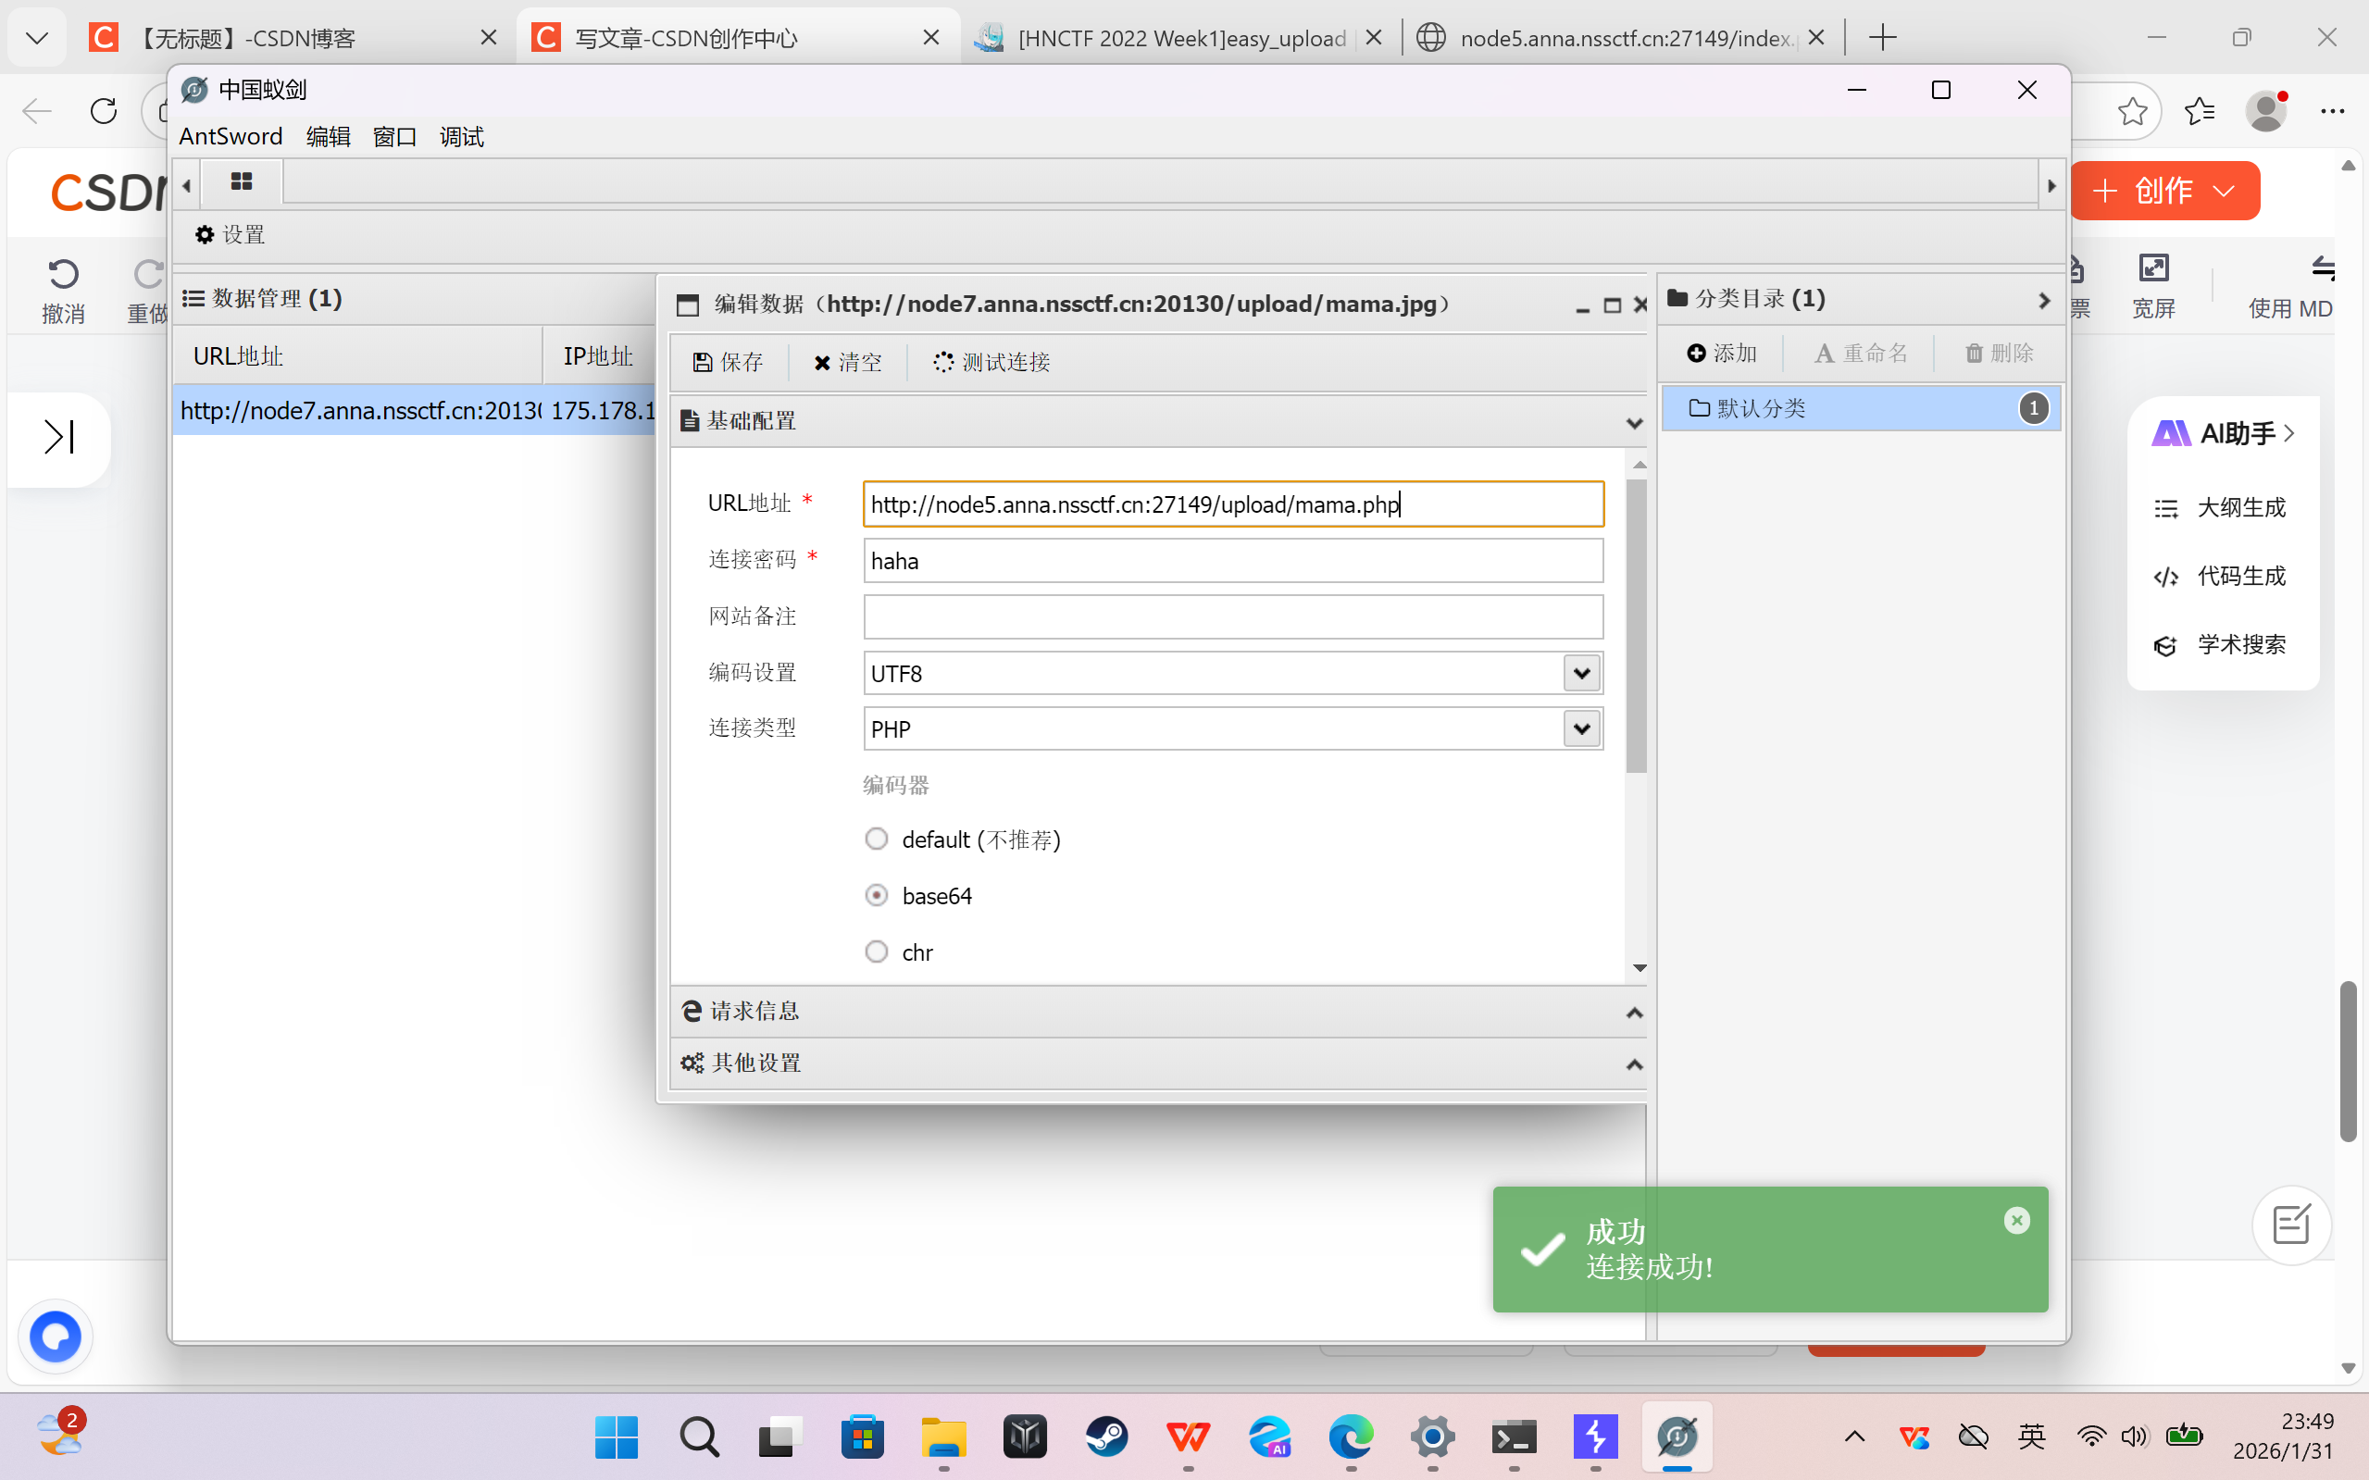Click the 连接密码 input field
The image size is (2369, 1480).
point(1231,561)
